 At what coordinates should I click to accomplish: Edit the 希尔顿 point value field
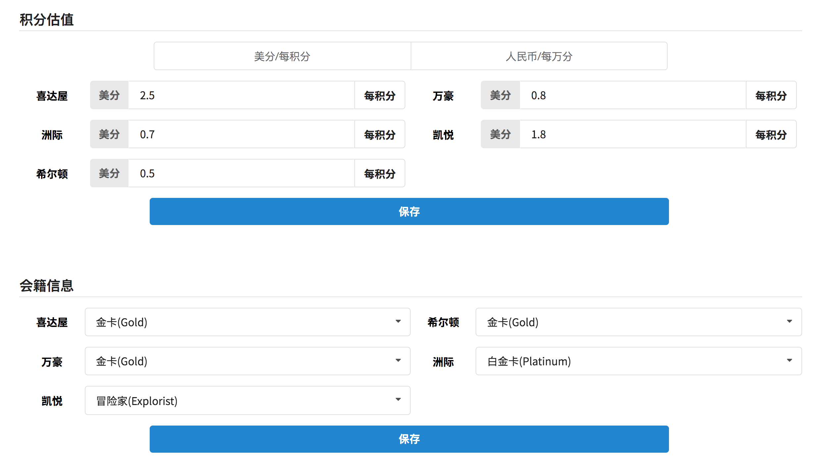(241, 173)
